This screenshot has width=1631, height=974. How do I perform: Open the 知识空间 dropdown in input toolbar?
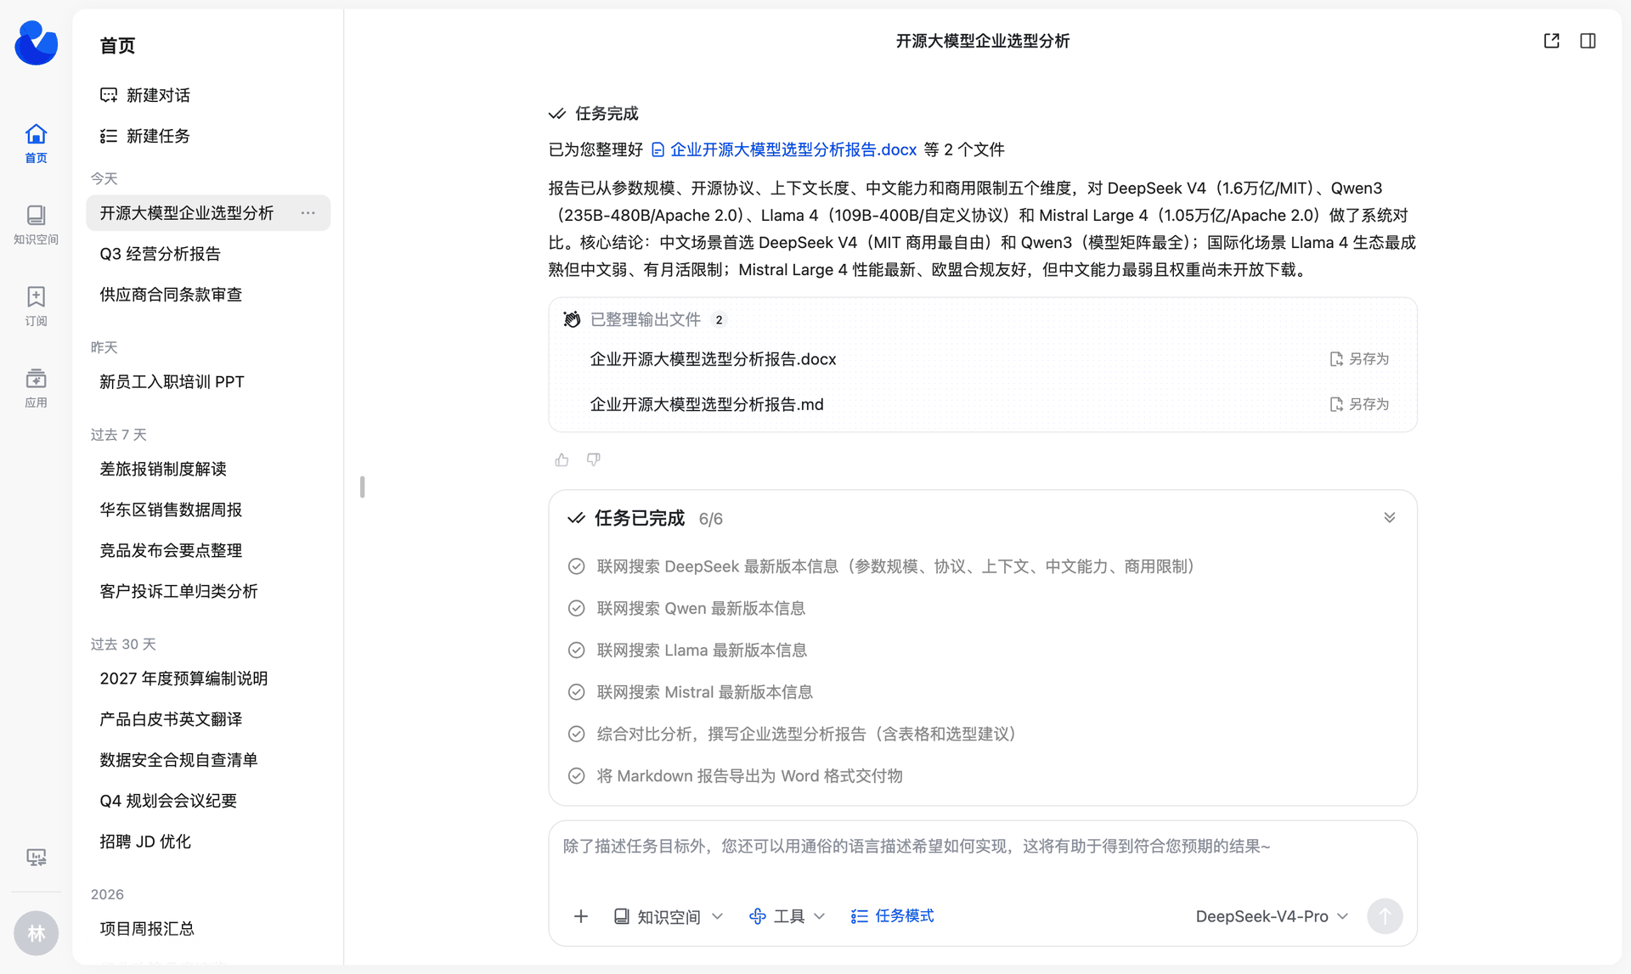[669, 916]
